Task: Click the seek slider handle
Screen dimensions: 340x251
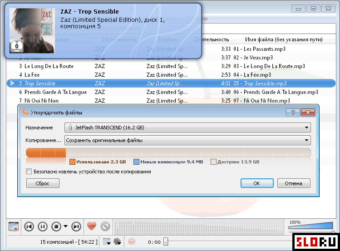Action: coord(166,241)
